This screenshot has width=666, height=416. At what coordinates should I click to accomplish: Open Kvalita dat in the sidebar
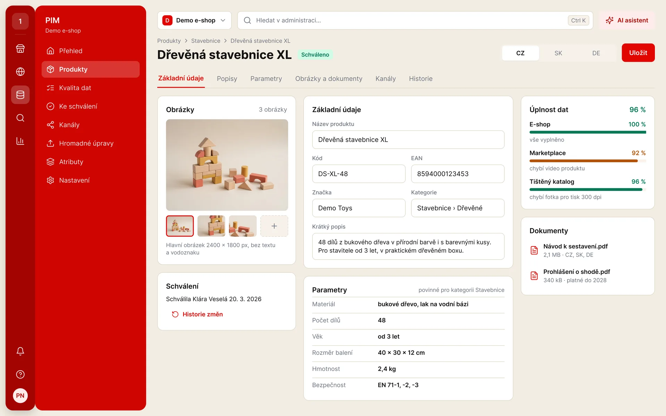pyautogui.click(x=91, y=88)
